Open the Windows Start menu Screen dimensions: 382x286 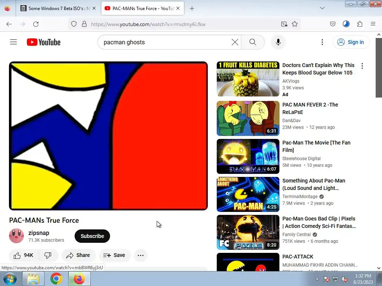(10, 279)
